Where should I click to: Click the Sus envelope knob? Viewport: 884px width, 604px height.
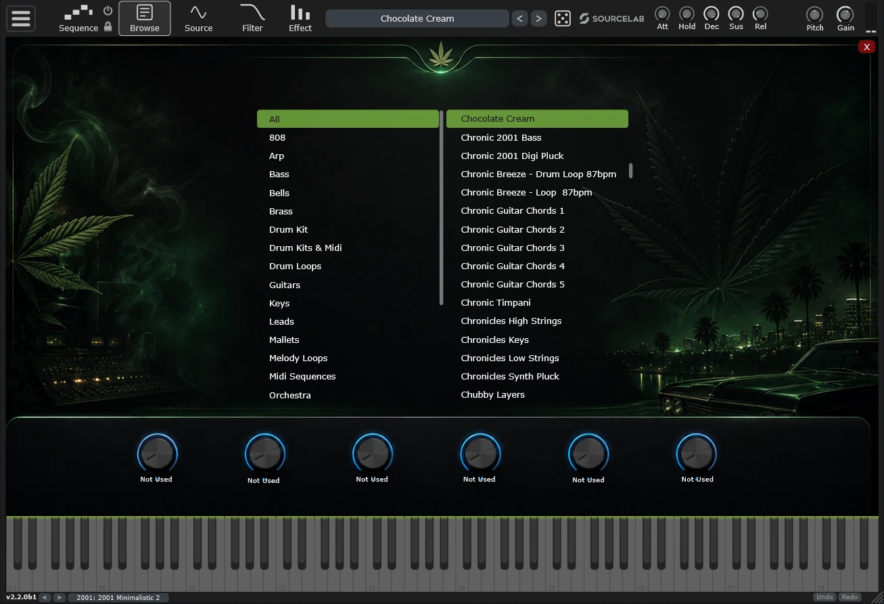(736, 14)
